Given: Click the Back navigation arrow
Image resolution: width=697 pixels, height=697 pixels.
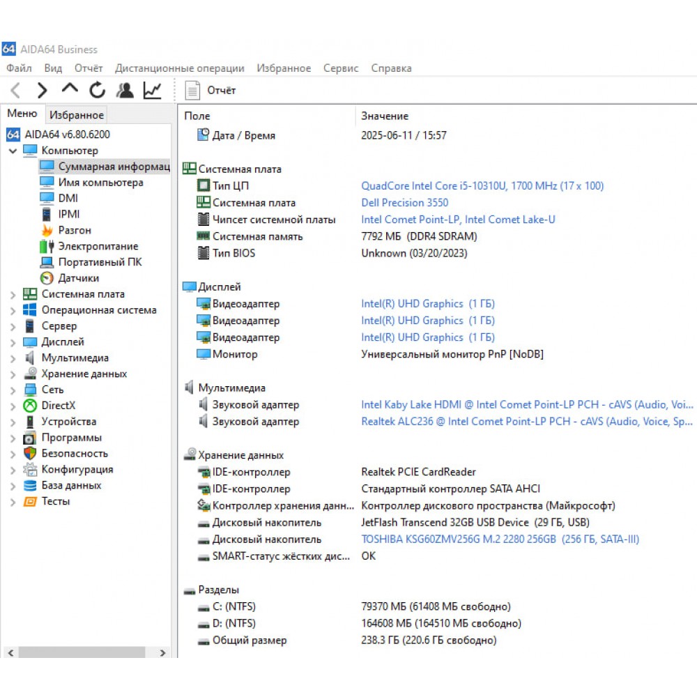Looking at the screenshot, I should click(15, 90).
